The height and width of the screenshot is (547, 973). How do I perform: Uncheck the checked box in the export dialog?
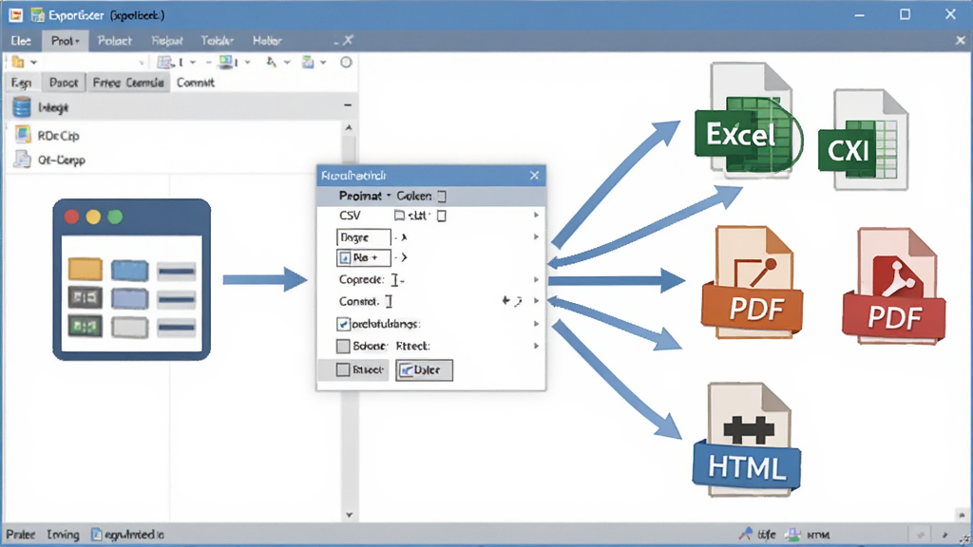point(343,324)
